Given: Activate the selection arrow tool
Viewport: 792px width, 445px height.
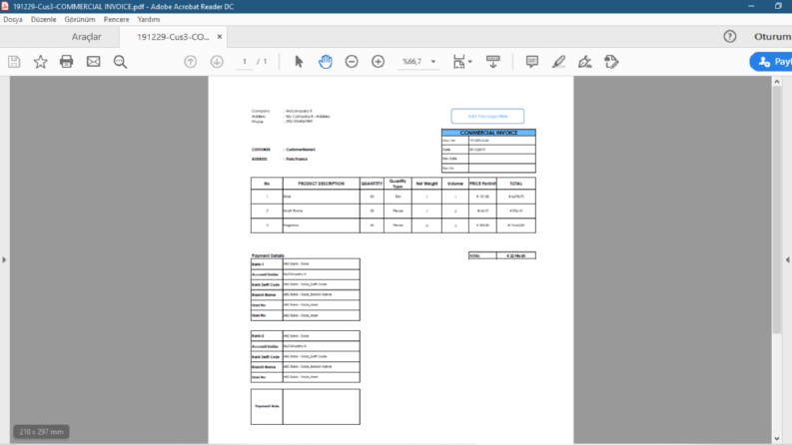Looking at the screenshot, I should pyautogui.click(x=299, y=62).
